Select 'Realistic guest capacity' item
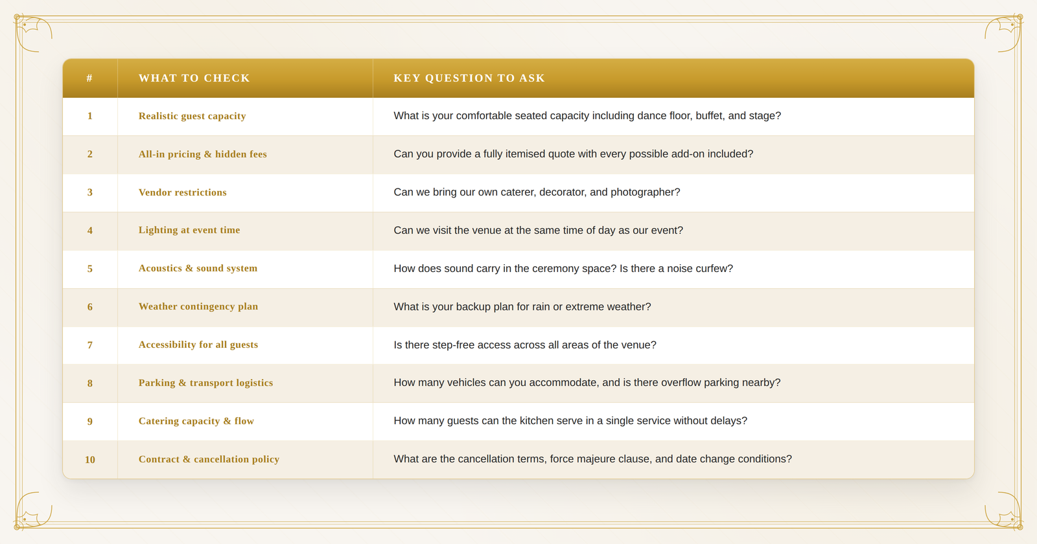The width and height of the screenshot is (1037, 544). click(192, 116)
